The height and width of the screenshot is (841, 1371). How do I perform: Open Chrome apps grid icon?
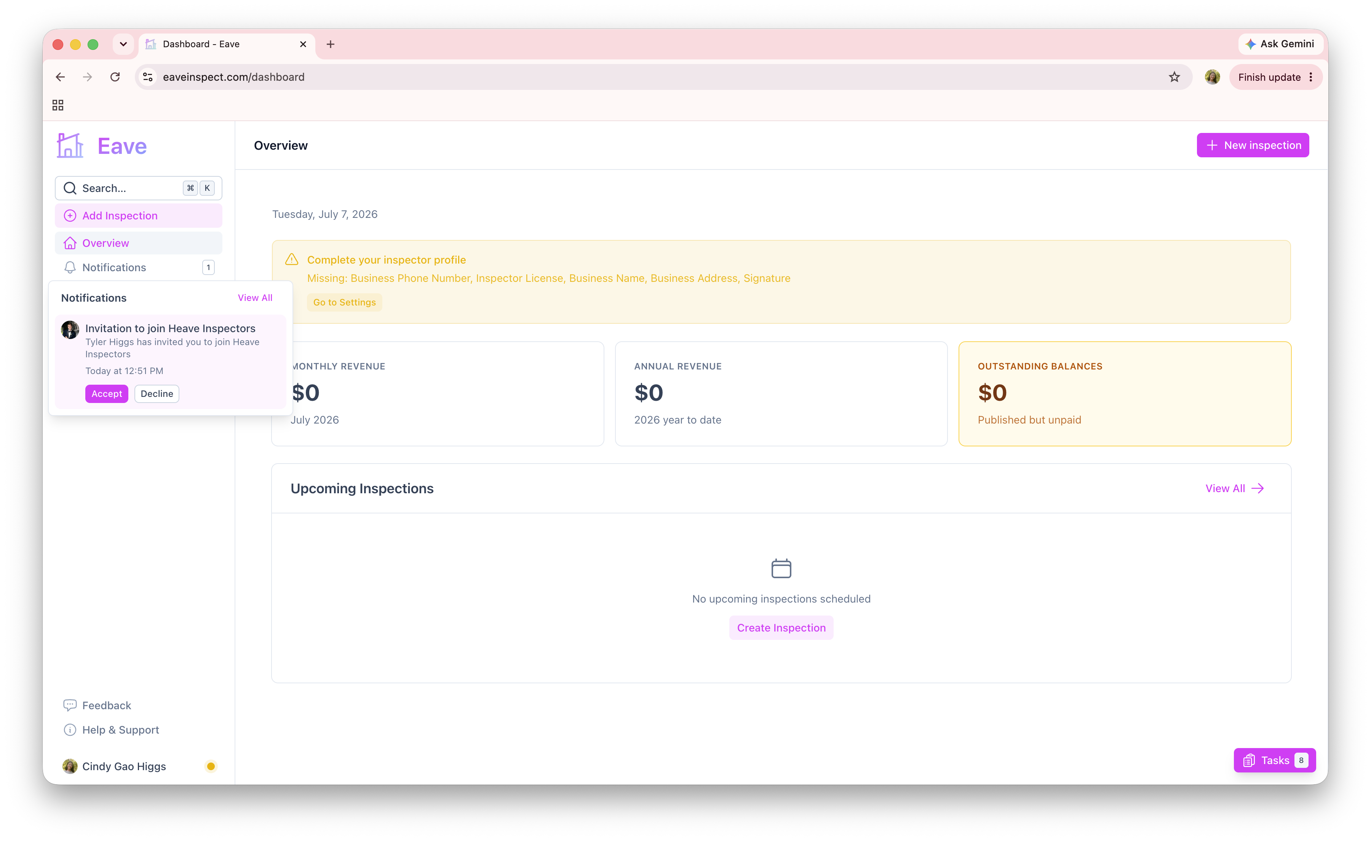point(58,105)
